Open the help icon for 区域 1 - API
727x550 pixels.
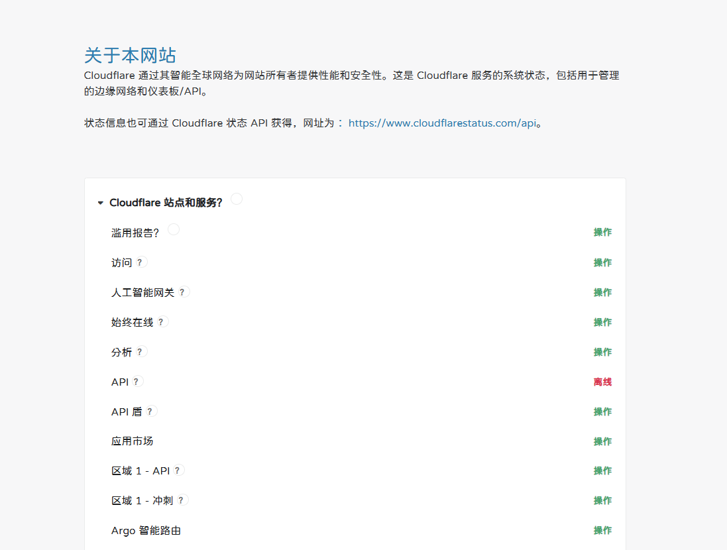(178, 470)
